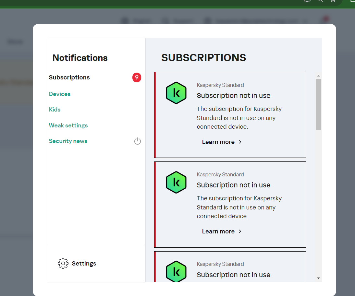Click the Settings gear icon
355x296 pixels.
(x=63, y=264)
